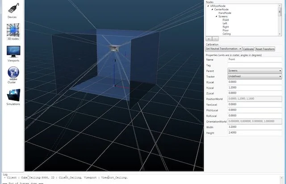Click the Reset Transform button
The image size is (286, 184).
pos(265,49)
